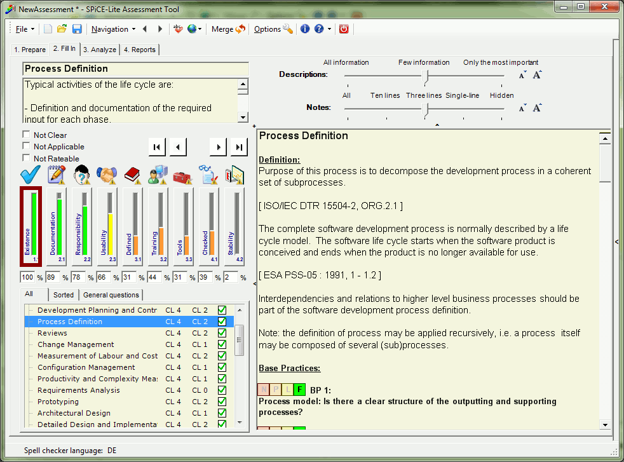
Task: Open the File dropdown menu
Action: click(25, 29)
